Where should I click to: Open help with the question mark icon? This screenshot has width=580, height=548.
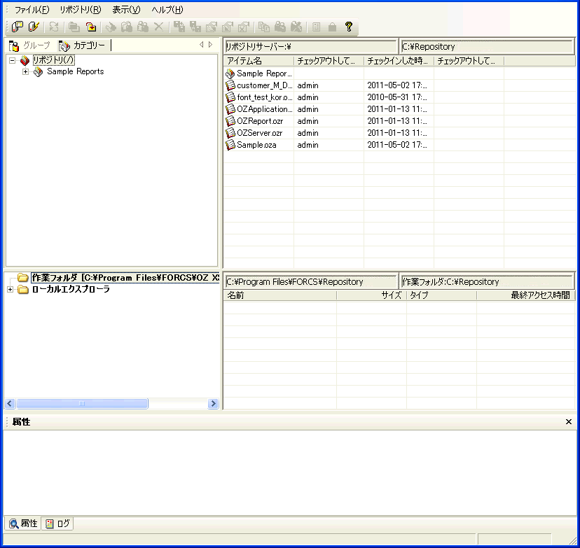(348, 27)
